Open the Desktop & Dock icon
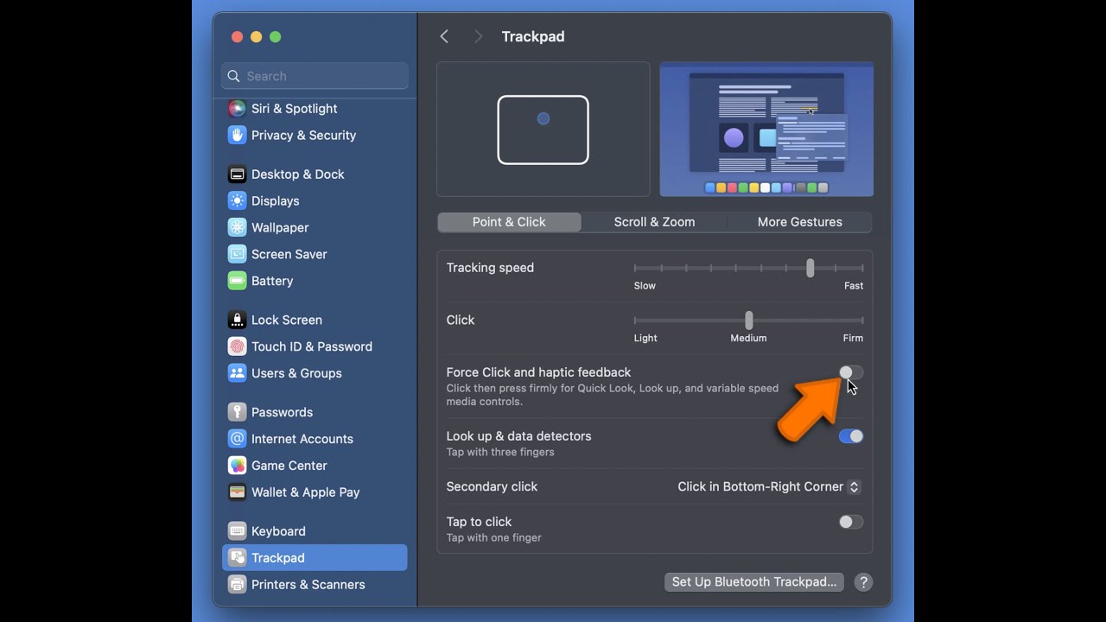This screenshot has height=622, width=1106. tap(237, 175)
